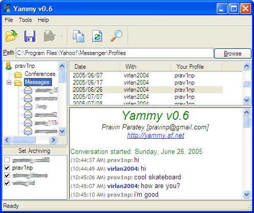The height and width of the screenshot is (213, 254).
Task: Click the Messages folder icon
Action: (x=18, y=83)
